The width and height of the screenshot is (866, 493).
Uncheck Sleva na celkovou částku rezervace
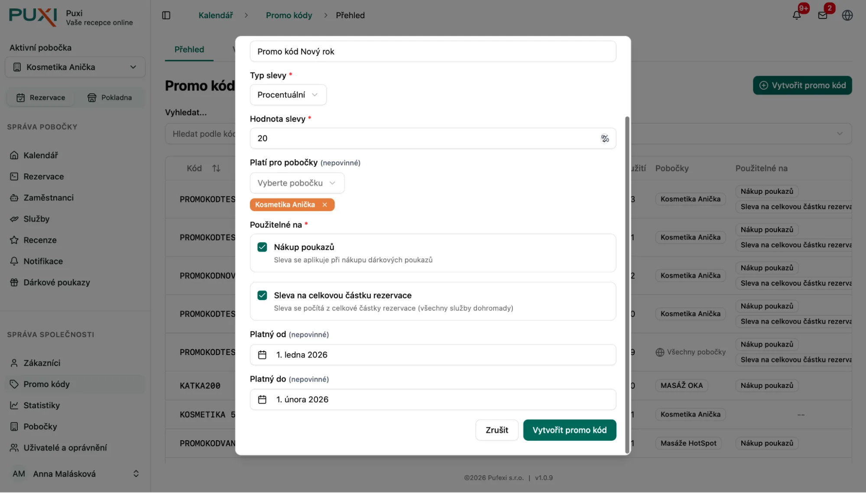click(262, 295)
